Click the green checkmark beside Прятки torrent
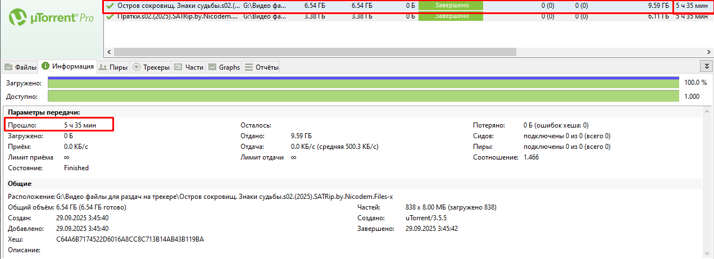714x259 pixels. pos(110,16)
